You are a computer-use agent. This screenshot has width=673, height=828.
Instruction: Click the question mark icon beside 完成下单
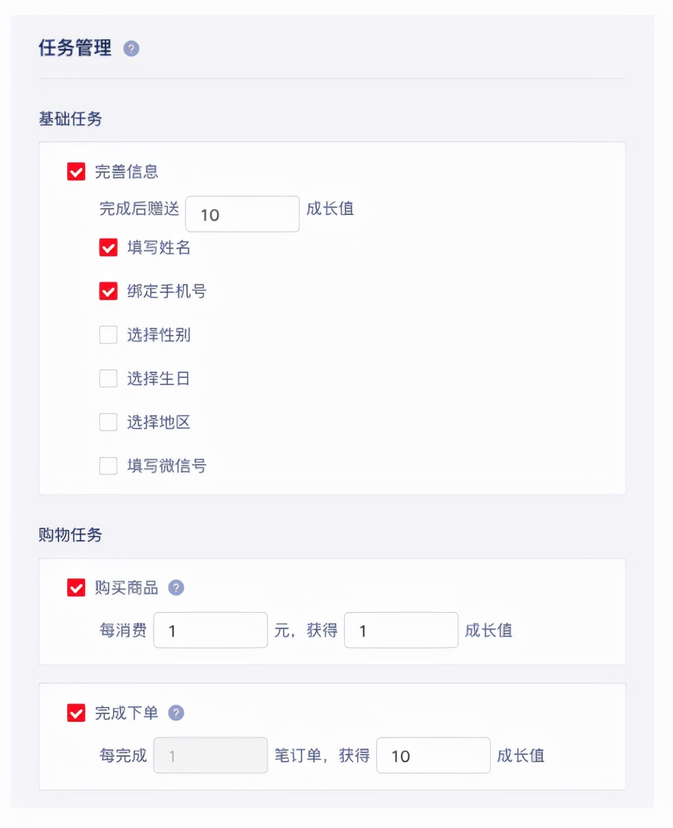point(177,713)
